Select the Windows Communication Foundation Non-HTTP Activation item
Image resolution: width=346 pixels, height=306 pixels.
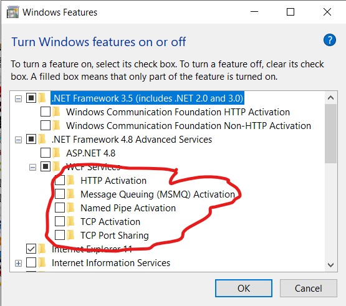coord(189,126)
